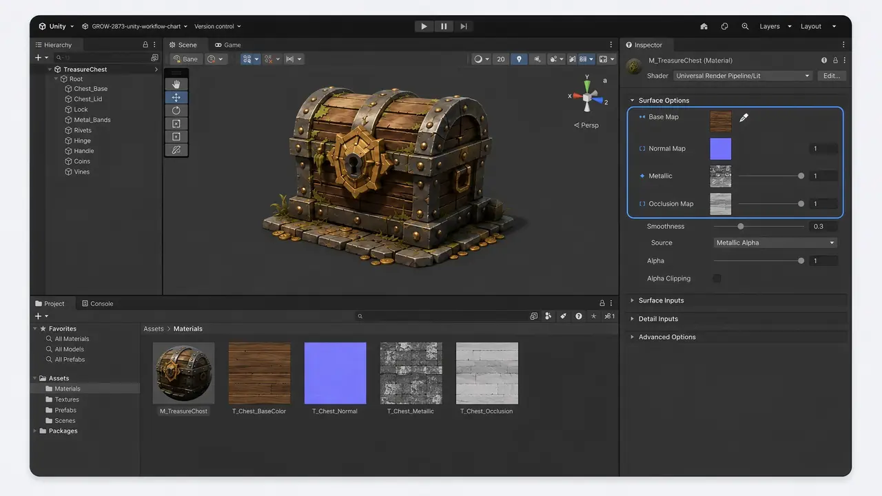Open GROW-2873-unity-workflow-chart project selector
882x496 pixels.
click(x=135, y=26)
